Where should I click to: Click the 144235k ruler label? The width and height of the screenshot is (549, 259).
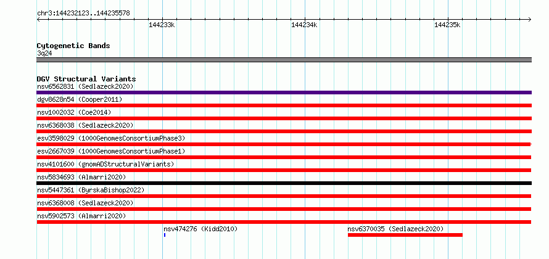point(447,25)
